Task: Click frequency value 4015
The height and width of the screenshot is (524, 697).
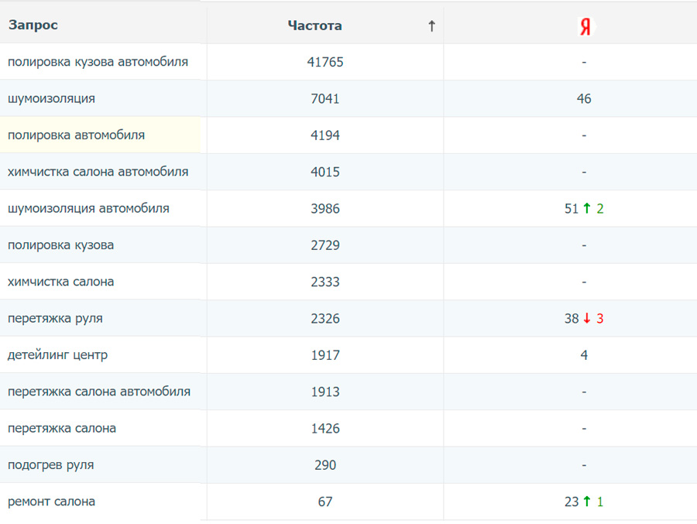Action: point(325,172)
